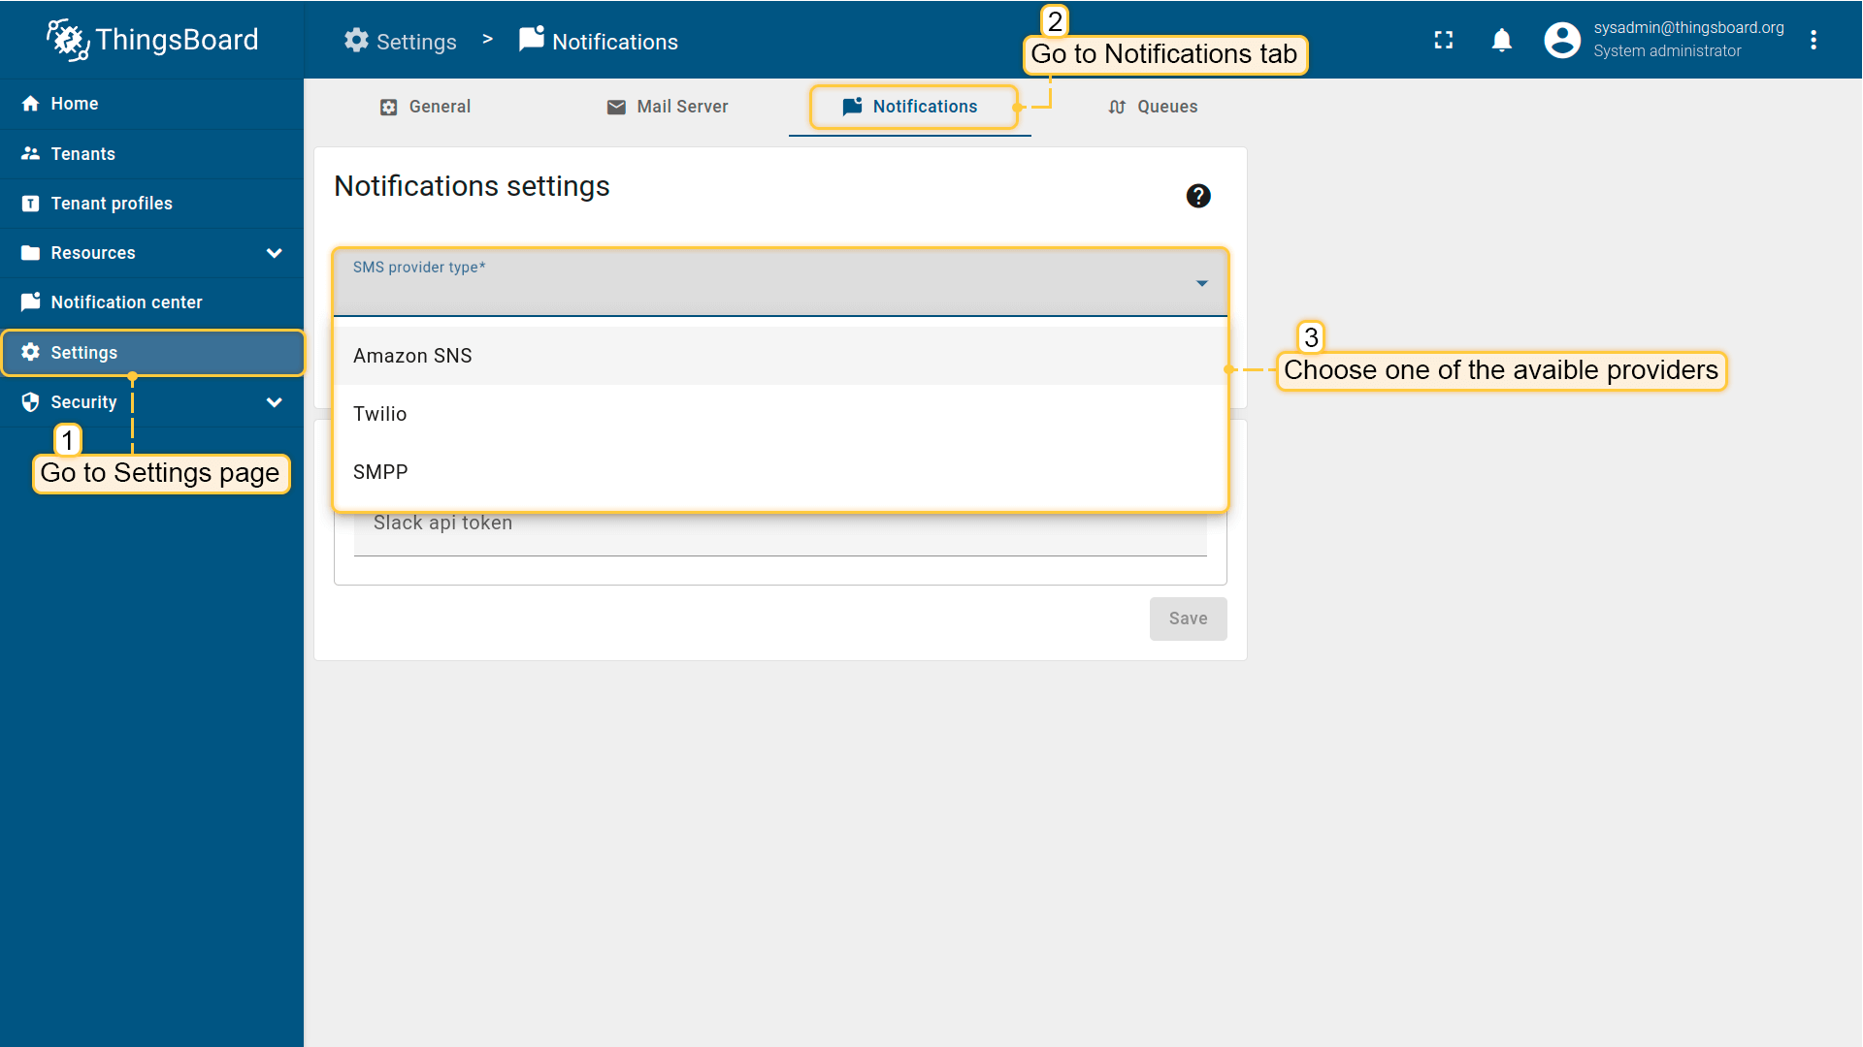This screenshot has width=1863, height=1047.
Task: Open Notification center from sidebar
Action: pyautogui.click(x=126, y=302)
